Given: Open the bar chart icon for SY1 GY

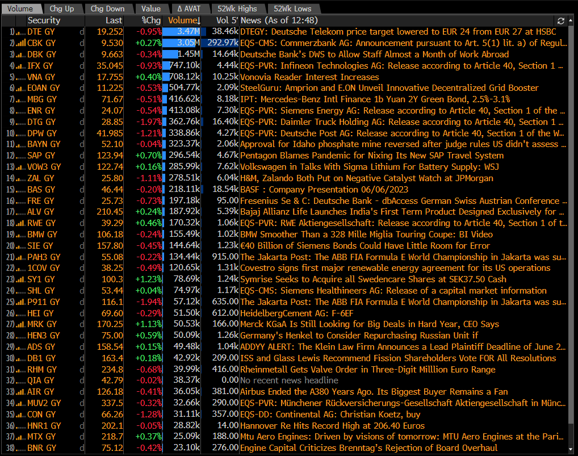Looking at the screenshot, I should pyautogui.click(x=20, y=279).
